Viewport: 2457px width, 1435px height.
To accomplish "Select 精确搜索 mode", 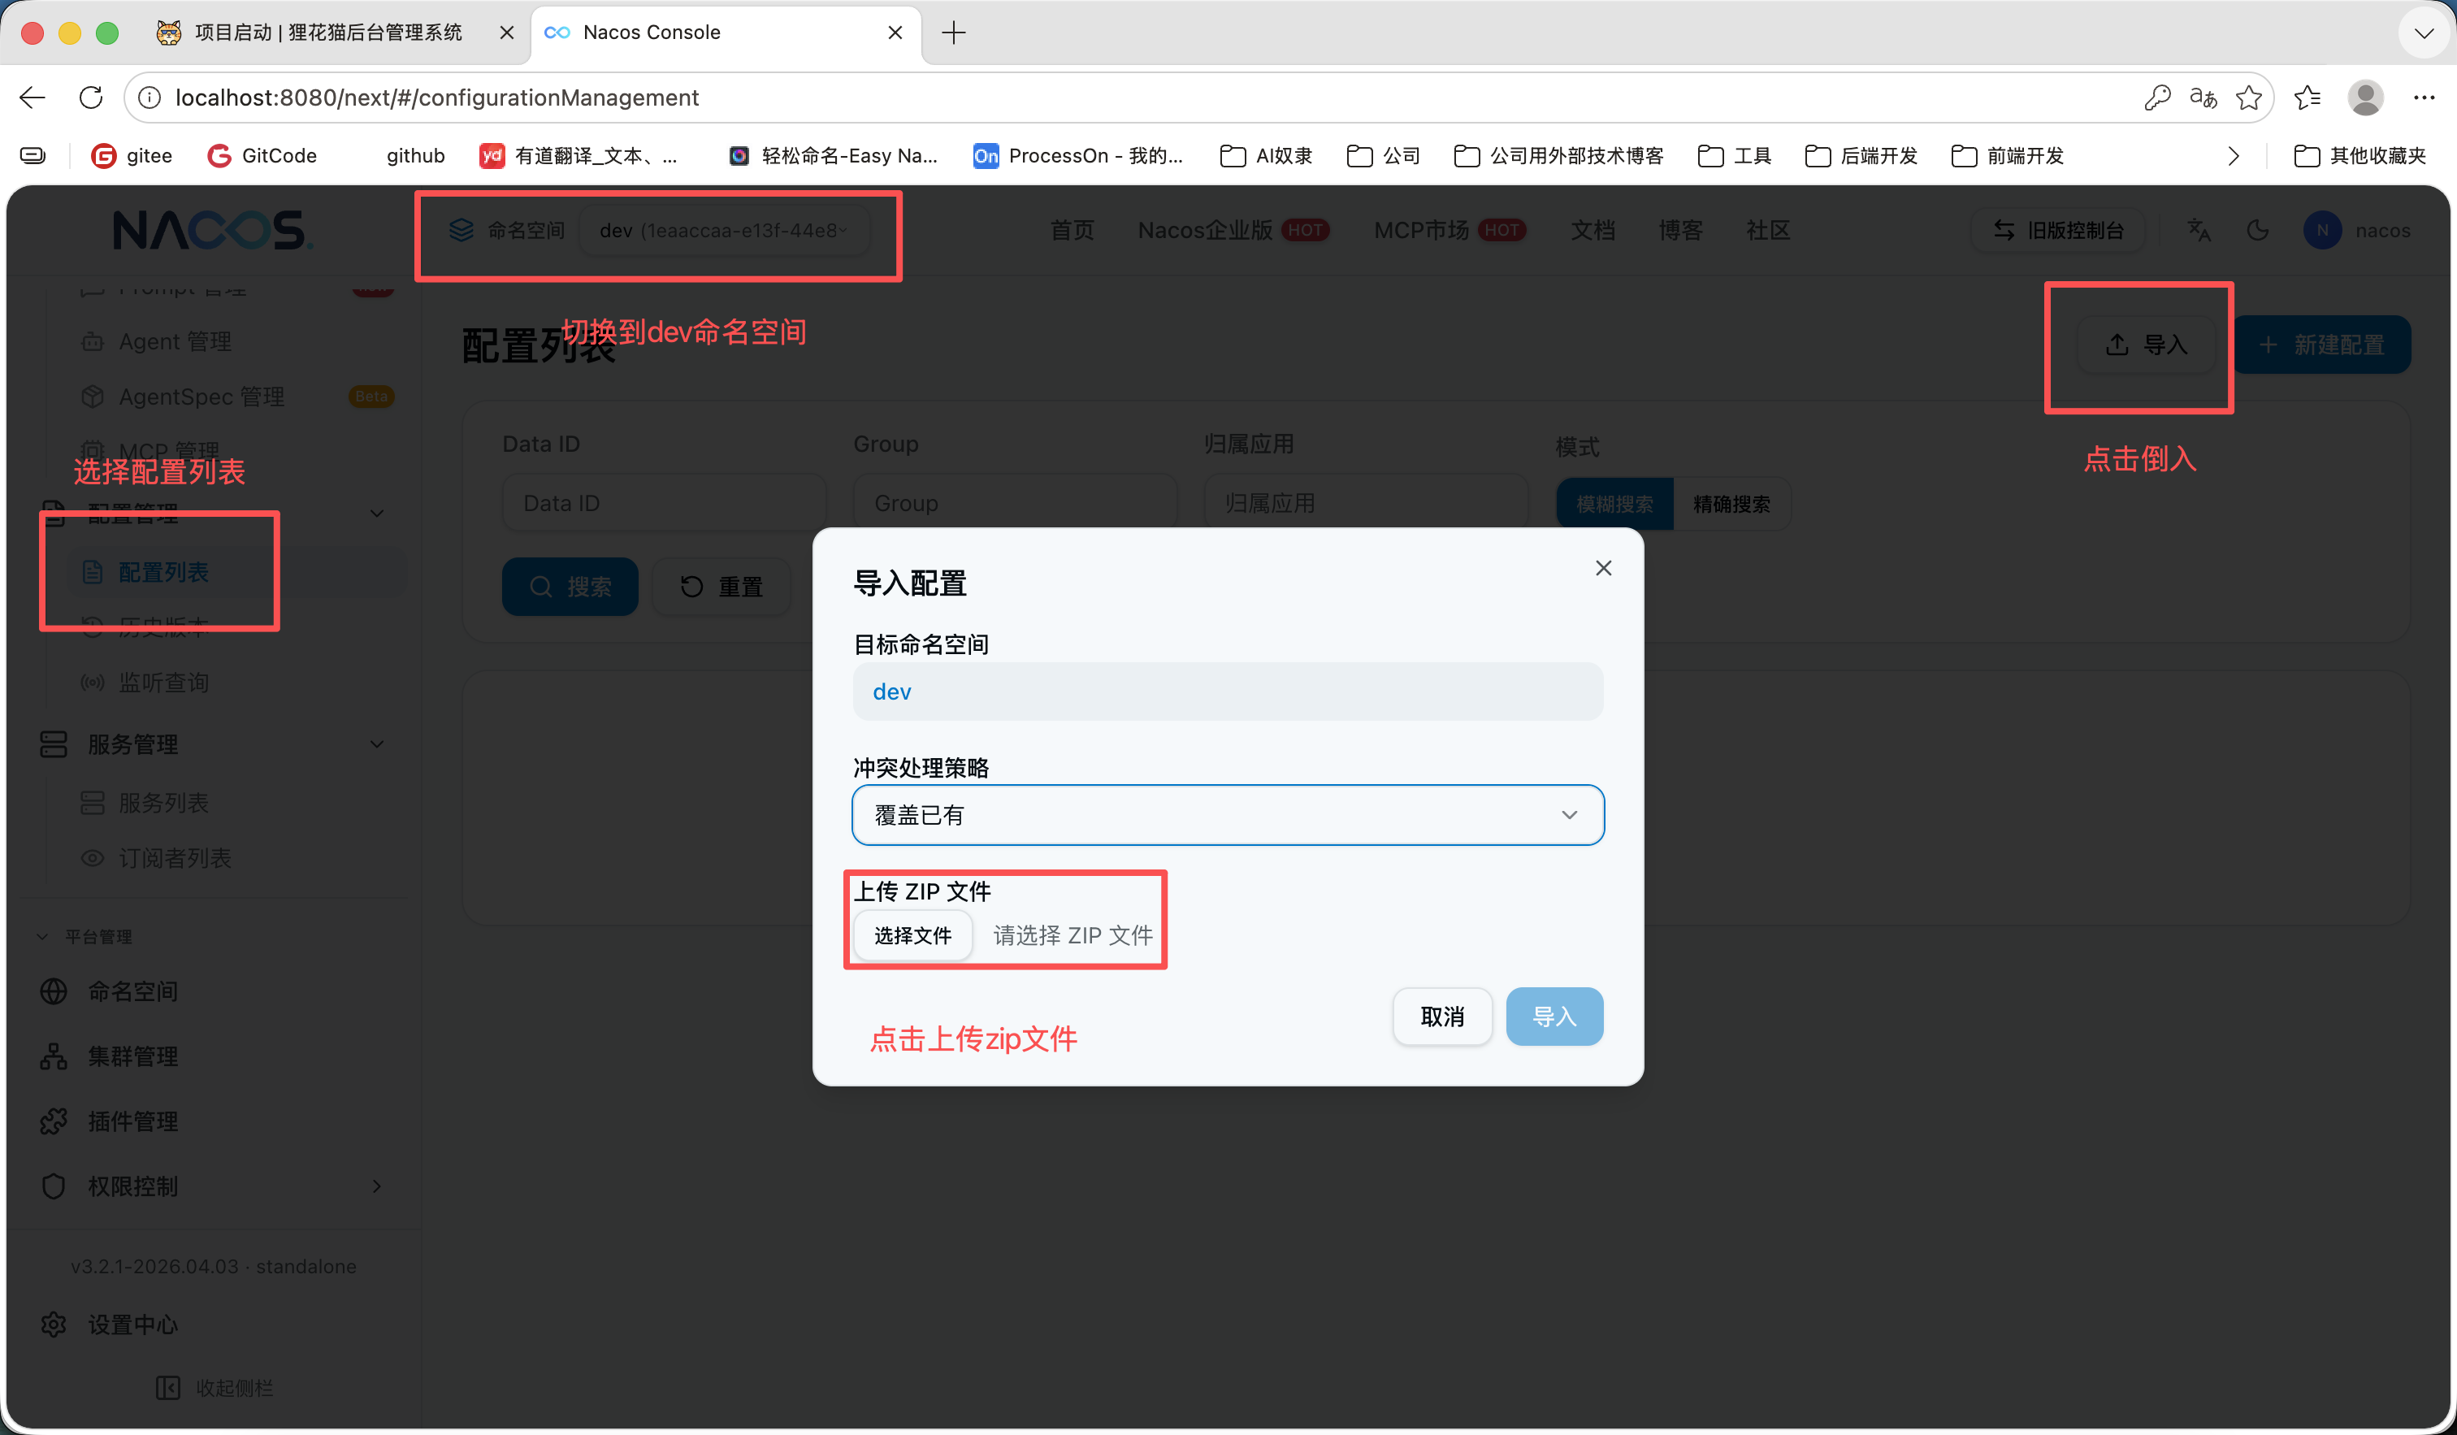I will (x=1731, y=504).
